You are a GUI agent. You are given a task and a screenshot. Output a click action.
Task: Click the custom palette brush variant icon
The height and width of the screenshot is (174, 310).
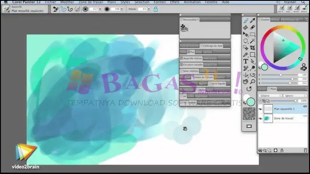(x=184, y=28)
